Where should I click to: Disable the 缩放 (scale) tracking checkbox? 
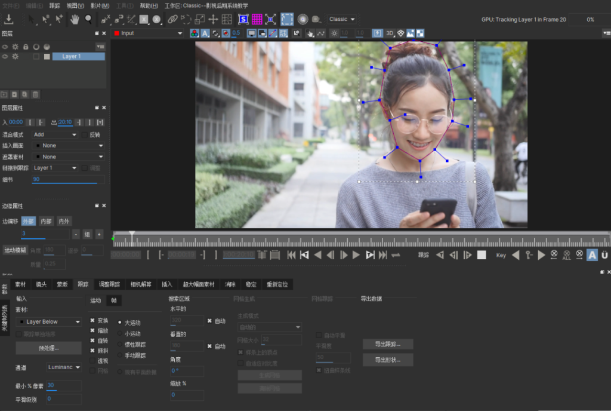click(92, 331)
